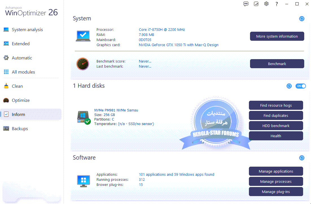The width and height of the screenshot is (311, 204).
Task: Refresh the Hard disks section
Action: [x=289, y=86]
